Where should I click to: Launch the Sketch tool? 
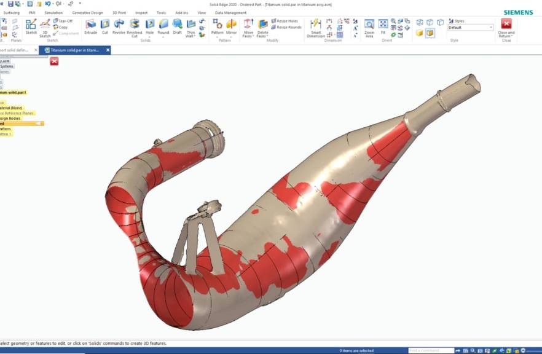click(x=31, y=26)
